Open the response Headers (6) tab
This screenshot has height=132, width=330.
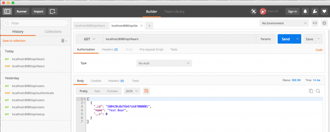coord(116,81)
